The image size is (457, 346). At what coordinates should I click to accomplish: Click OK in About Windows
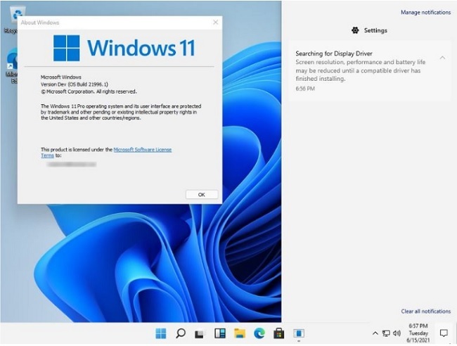click(x=202, y=194)
